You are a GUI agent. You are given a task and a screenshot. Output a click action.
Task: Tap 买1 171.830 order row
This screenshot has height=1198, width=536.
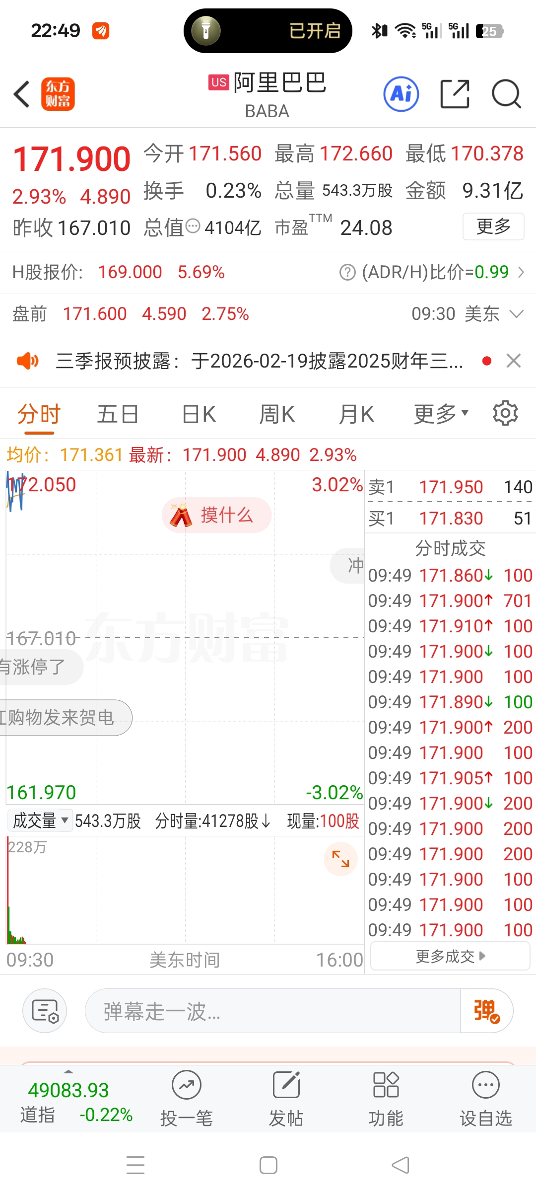click(x=450, y=518)
